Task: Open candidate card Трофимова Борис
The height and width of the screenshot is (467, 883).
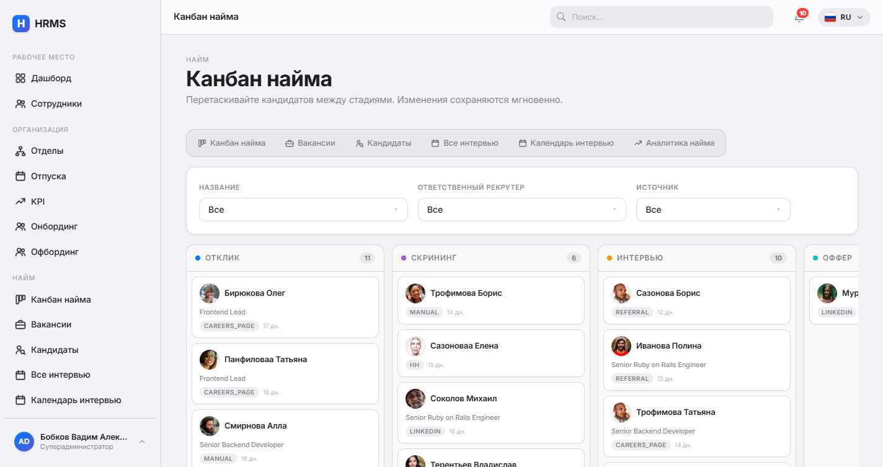Action: pyautogui.click(x=491, y=300)
